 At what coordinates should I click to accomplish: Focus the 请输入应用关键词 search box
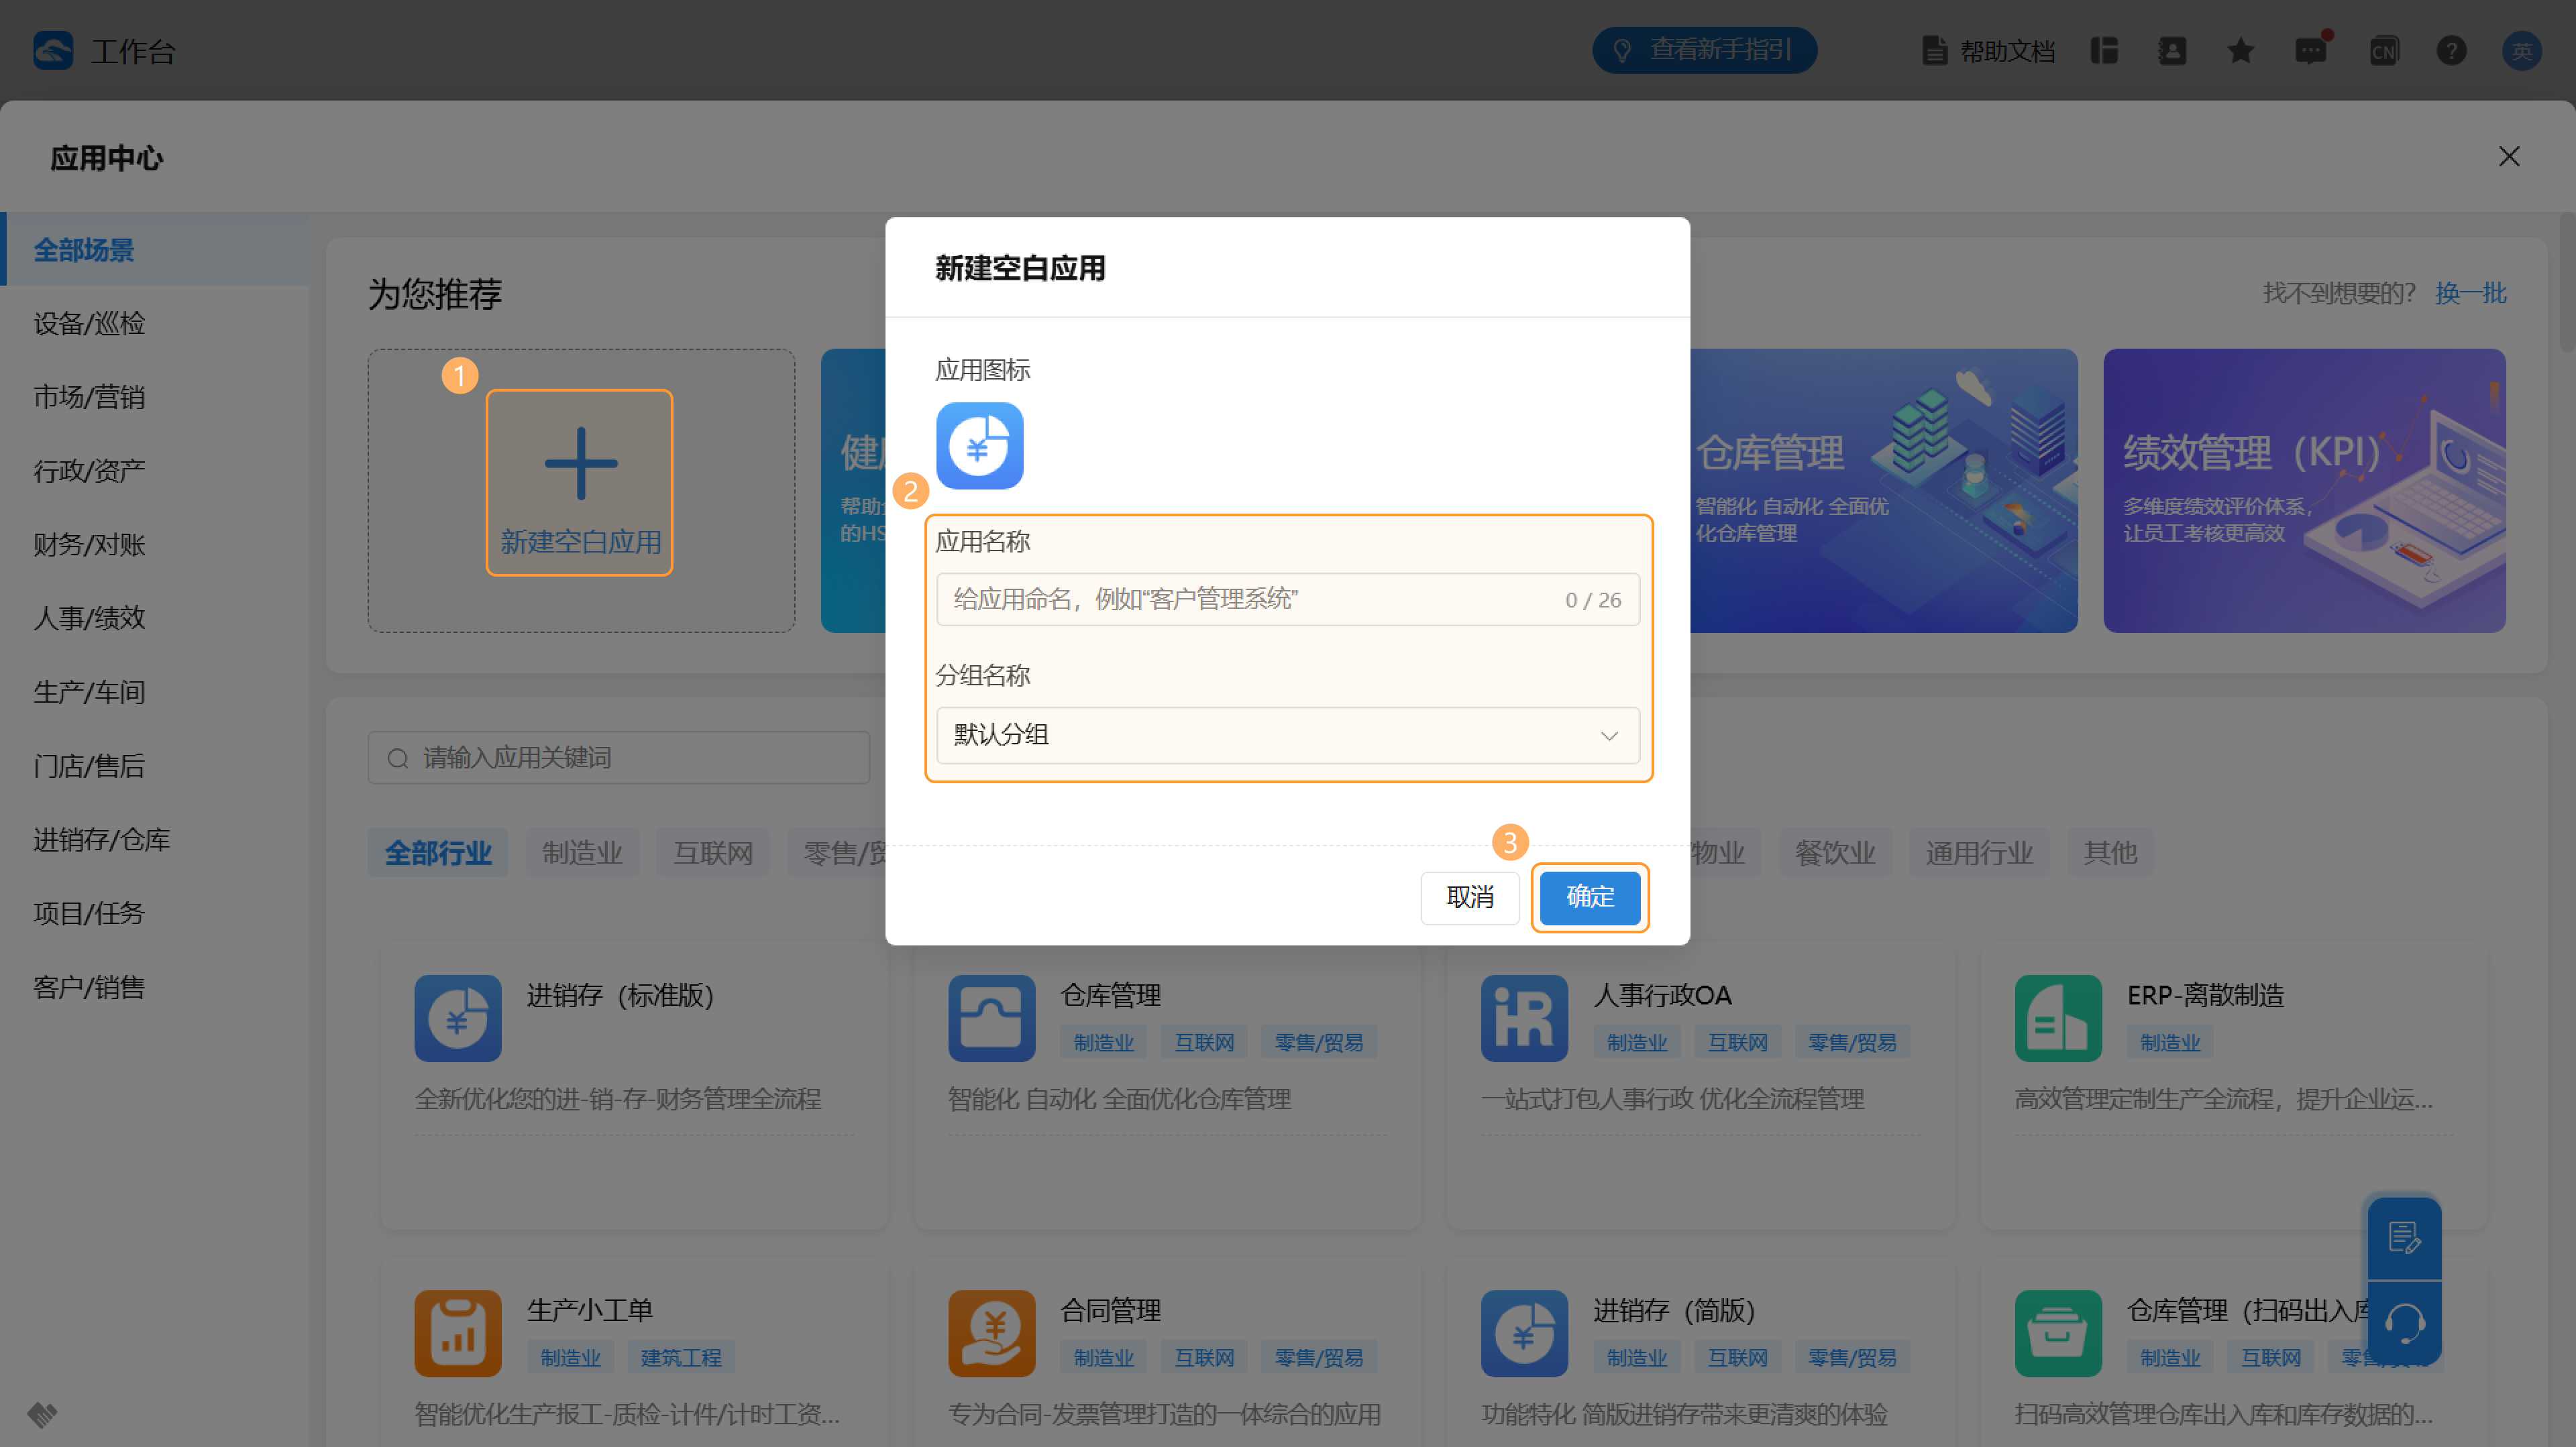pyautogui.click(x=619, y=758)
